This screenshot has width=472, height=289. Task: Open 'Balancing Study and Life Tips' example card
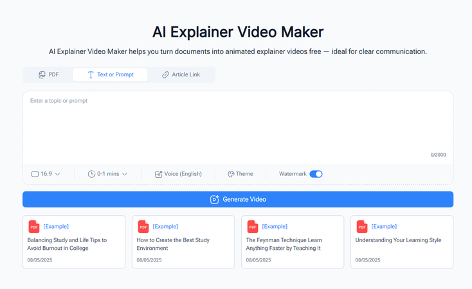pyautogui.click(x=74, y=241)
